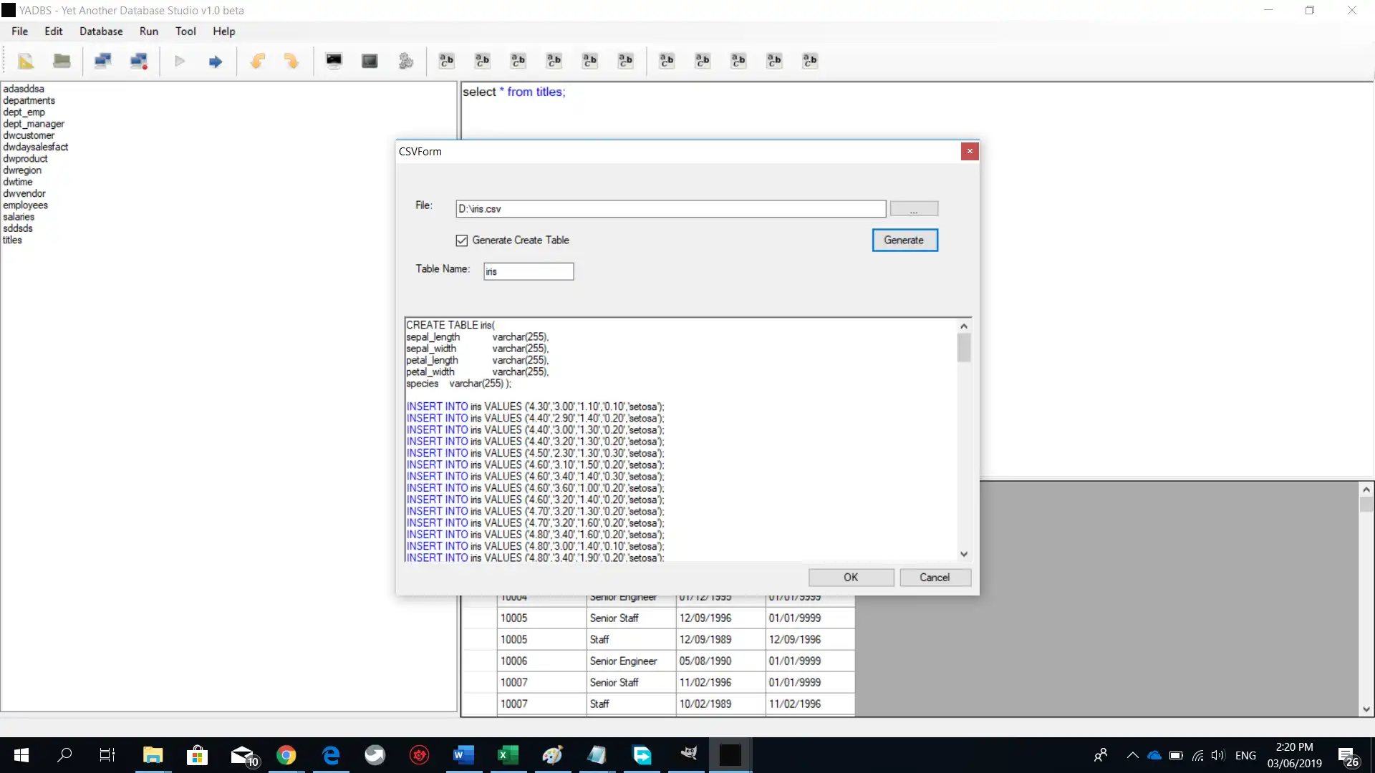
Task: Open the Help menu
Action: tap(224, 31)
